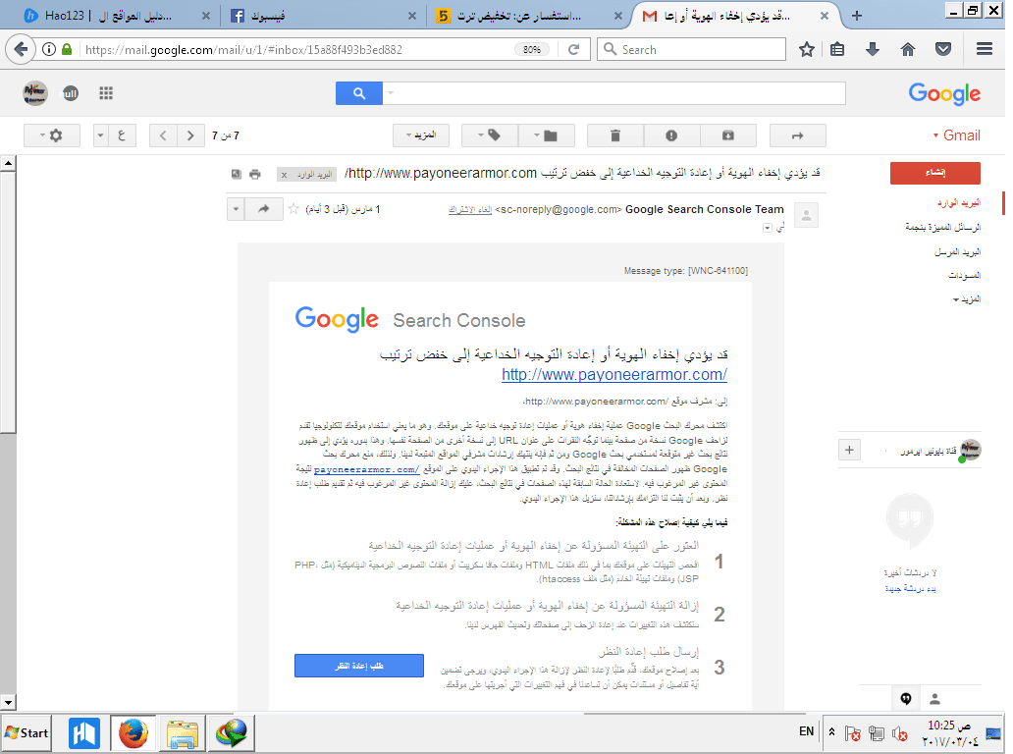The image size is (1013, 754).
Task: Remove the inbox label with x
Action: 285,175
